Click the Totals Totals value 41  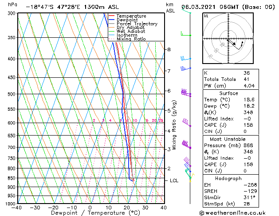[x=246, y=79]
